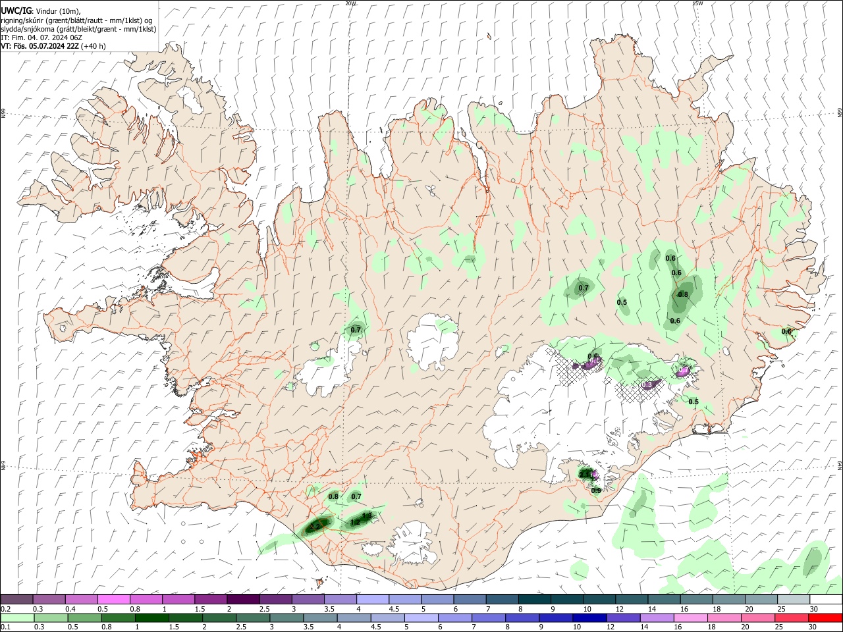
Task: Select the snow legend swatch between 14 and 16
Action: tap(665, 599)
